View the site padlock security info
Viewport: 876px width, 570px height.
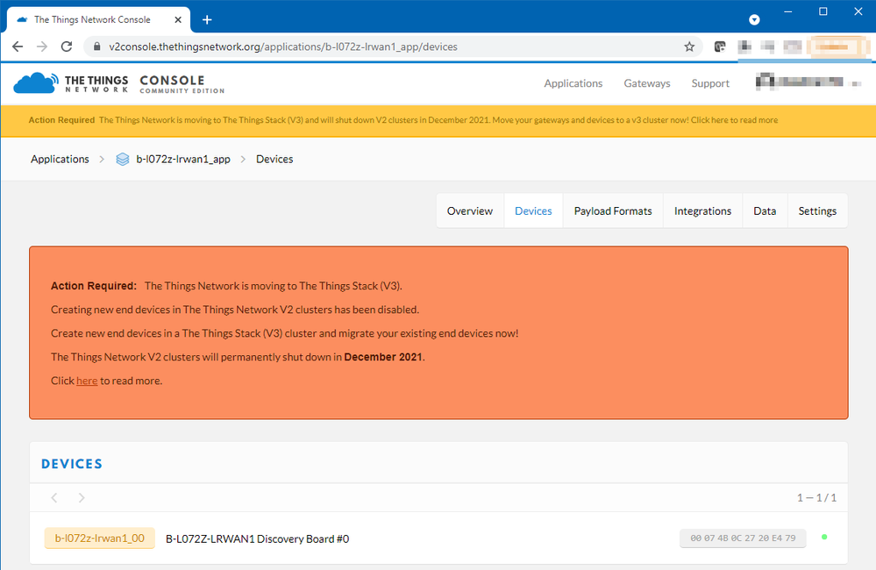[96, 46]
